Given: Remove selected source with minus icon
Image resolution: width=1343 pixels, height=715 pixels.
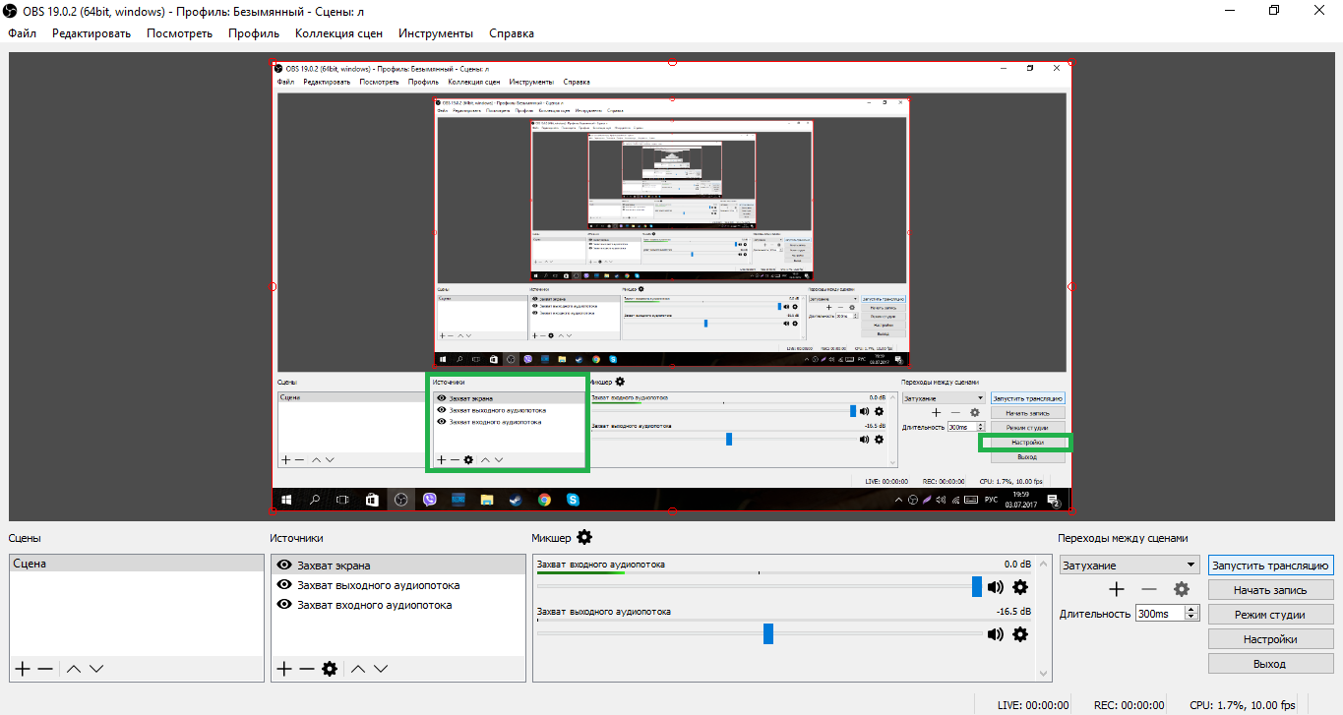Looking at the screenshot, I should (x=306, y=669).
